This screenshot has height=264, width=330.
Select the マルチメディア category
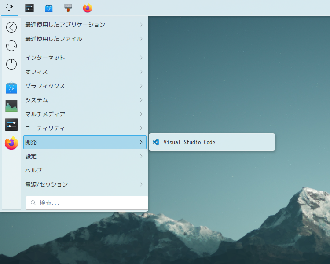(x=85, y=114)
